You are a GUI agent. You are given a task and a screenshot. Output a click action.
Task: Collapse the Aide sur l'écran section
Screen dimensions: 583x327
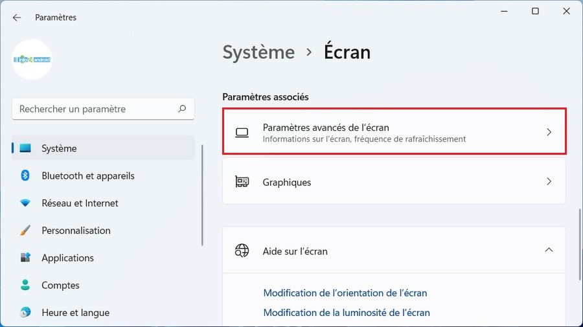pos(549,250)
